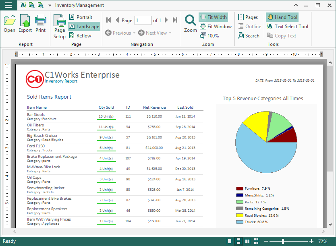Open the Search panel
Viewport: 336px width, 246px height.
click(249, 35)
